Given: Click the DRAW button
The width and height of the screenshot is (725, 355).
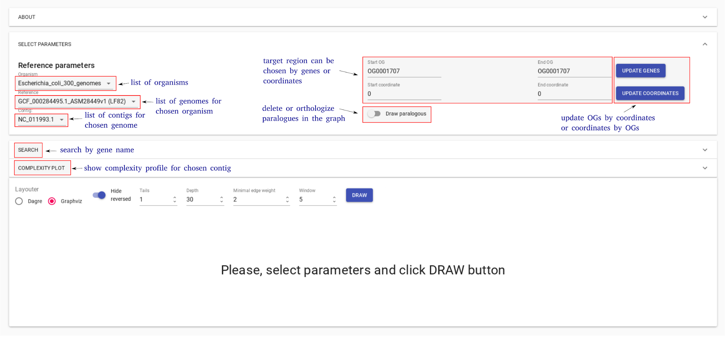Looking at the screenshot, I should [359, 195].
